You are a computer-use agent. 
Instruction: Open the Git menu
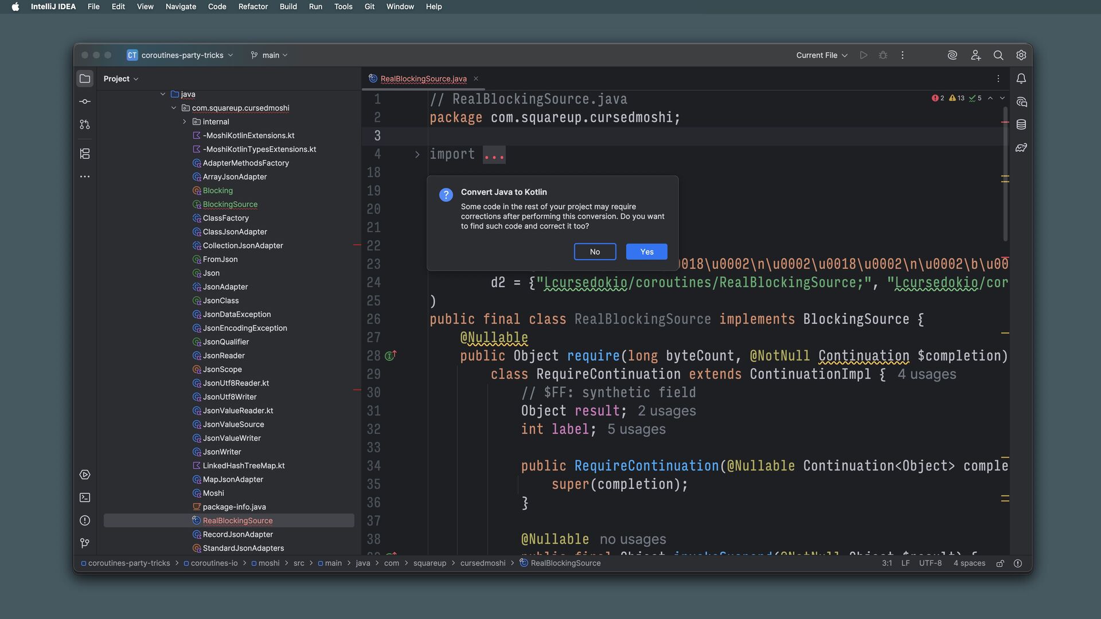(x=369, y=7)
